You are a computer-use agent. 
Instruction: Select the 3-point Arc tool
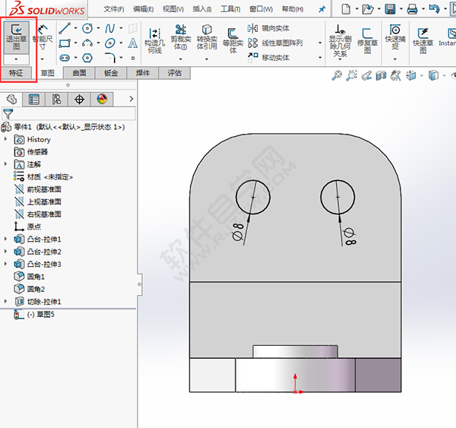[87, 43]
